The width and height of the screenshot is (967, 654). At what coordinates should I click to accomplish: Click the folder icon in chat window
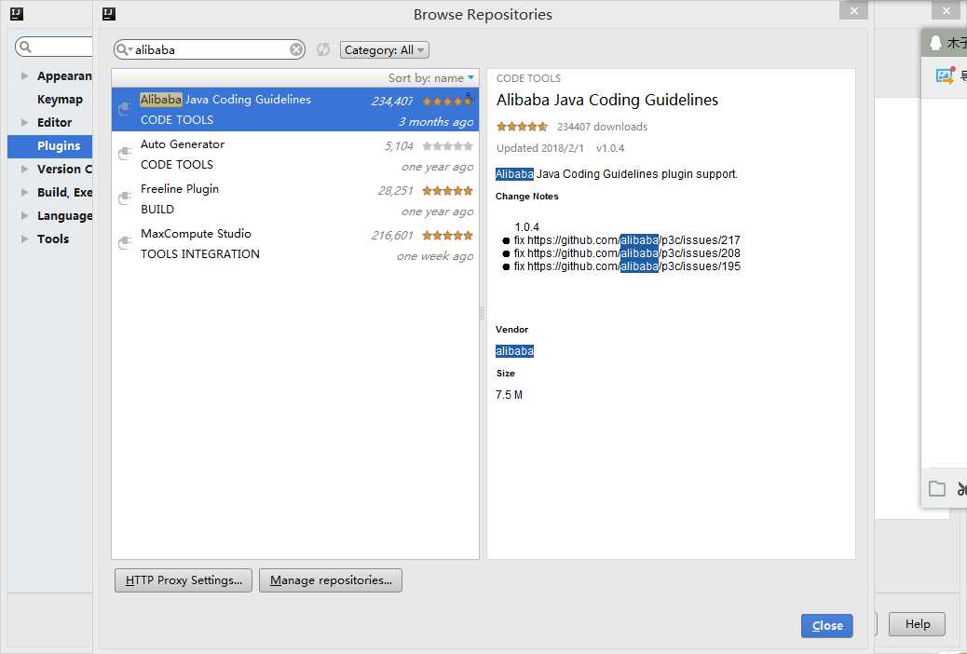(937, 489)
